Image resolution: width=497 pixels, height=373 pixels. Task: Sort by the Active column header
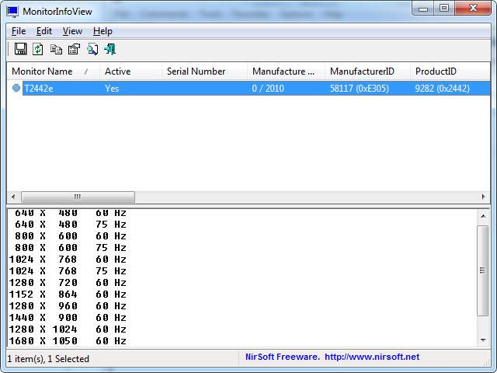131,71
